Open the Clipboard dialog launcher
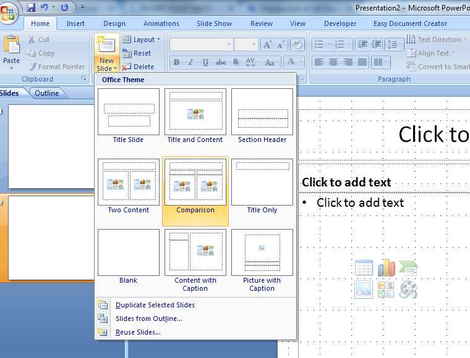This screenshot has width=470, height=358. click(x=84, y=78)
